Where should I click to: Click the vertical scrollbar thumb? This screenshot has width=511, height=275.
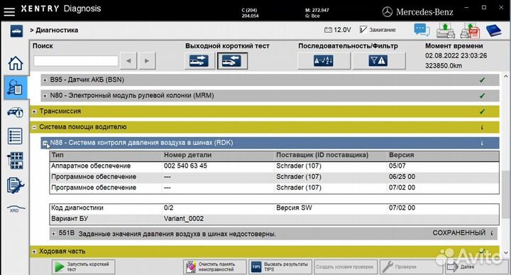[505, 195]
